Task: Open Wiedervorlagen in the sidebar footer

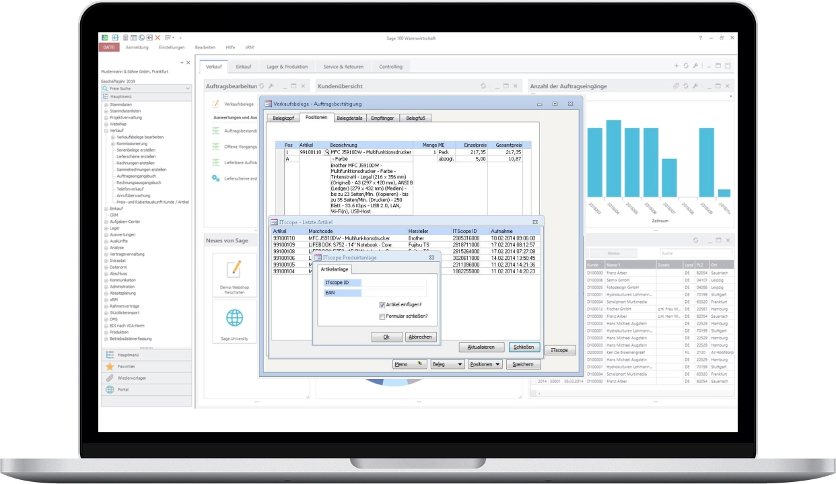Action: (146, 378)
